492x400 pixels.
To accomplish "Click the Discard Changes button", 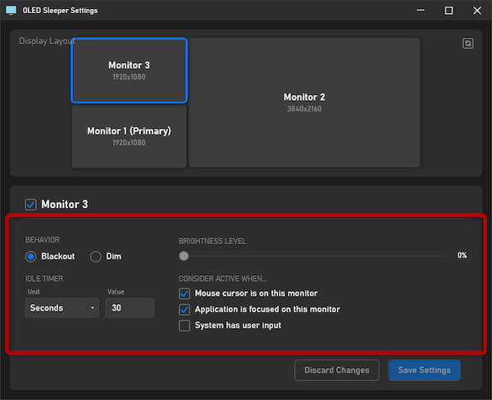I will click(x=336, y=370).
